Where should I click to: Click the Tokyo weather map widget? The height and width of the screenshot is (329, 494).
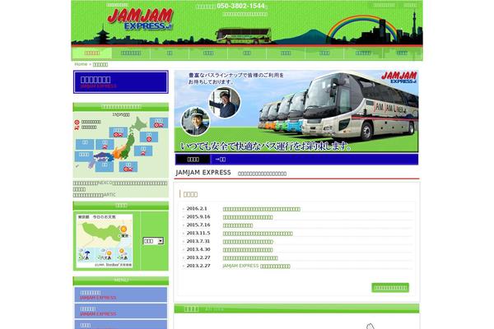[x=105, y=241]
